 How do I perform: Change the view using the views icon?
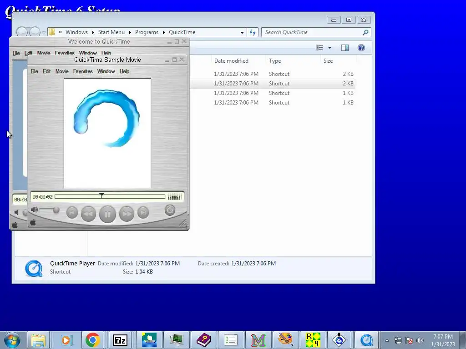tap(320, 48)
